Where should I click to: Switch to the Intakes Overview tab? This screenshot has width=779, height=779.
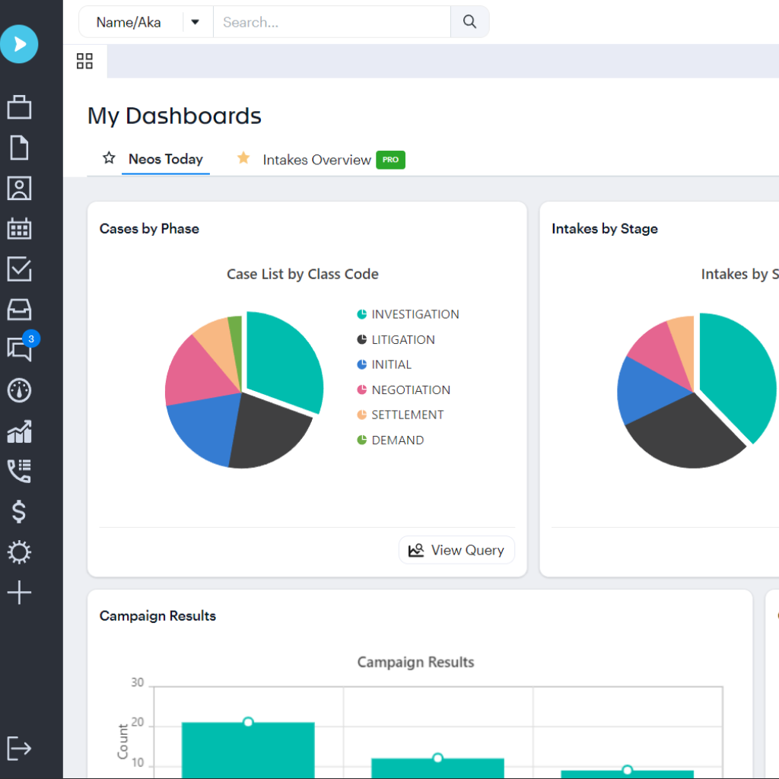point(316,160)
